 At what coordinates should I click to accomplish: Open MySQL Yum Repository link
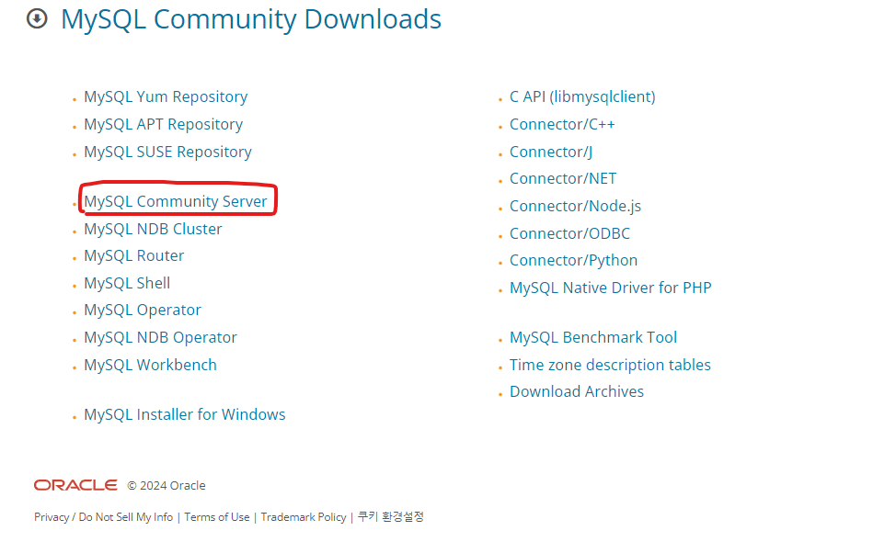coord(166,96)
